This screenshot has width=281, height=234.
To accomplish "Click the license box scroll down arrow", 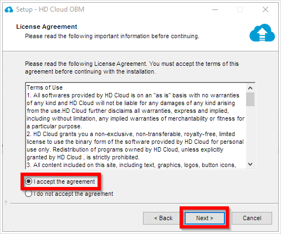I will (250, 164).
